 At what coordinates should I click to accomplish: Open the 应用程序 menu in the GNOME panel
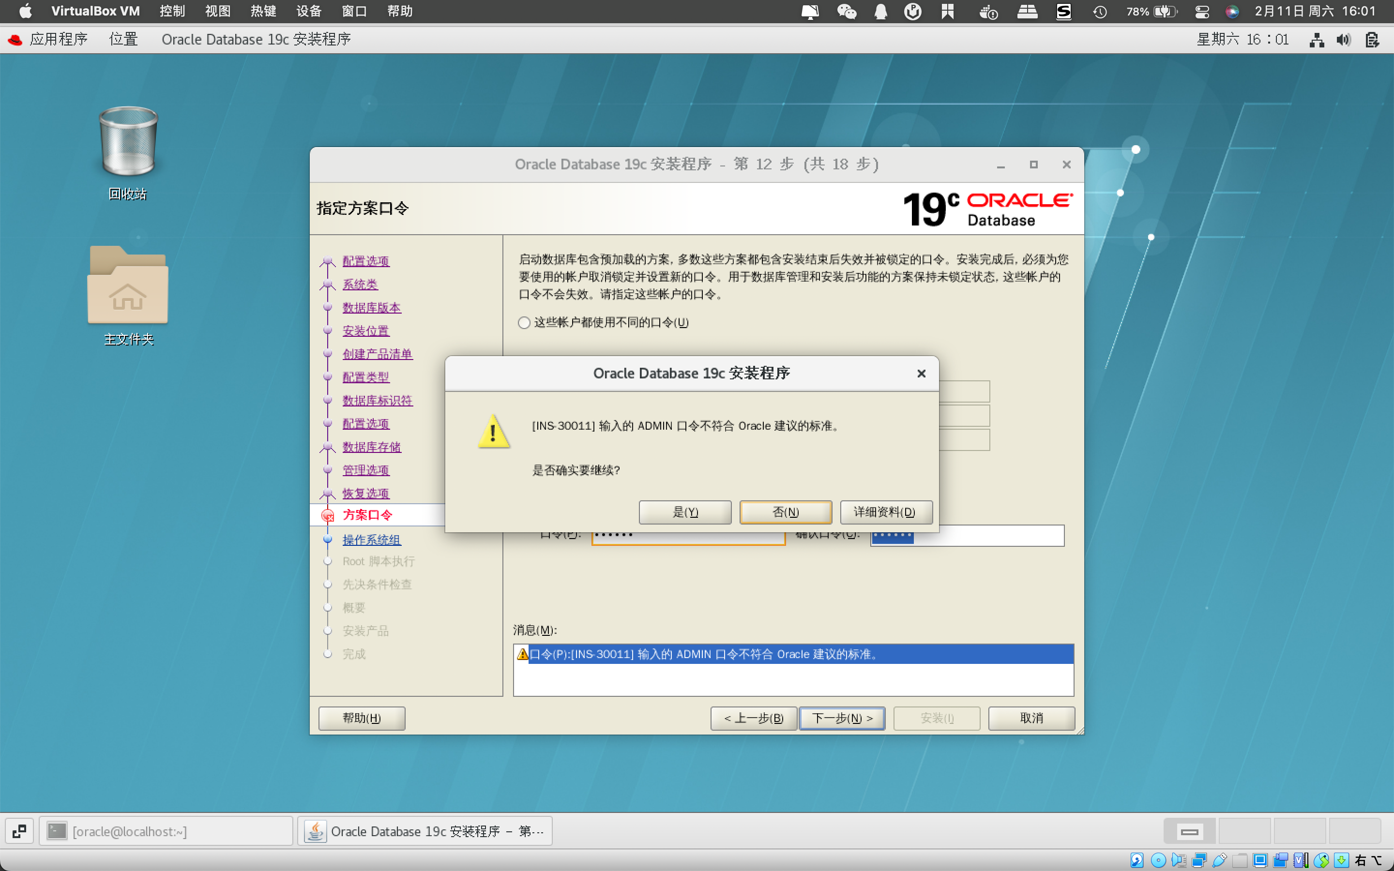pos(58,39)
